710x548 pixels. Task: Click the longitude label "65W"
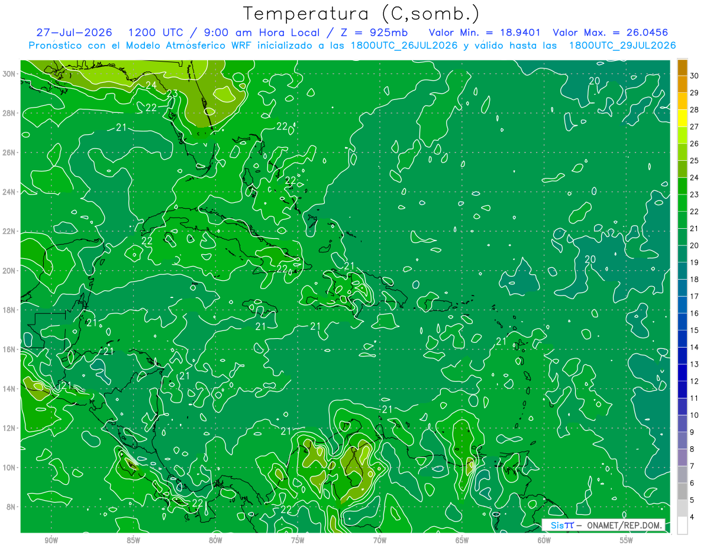pos(462,540)
